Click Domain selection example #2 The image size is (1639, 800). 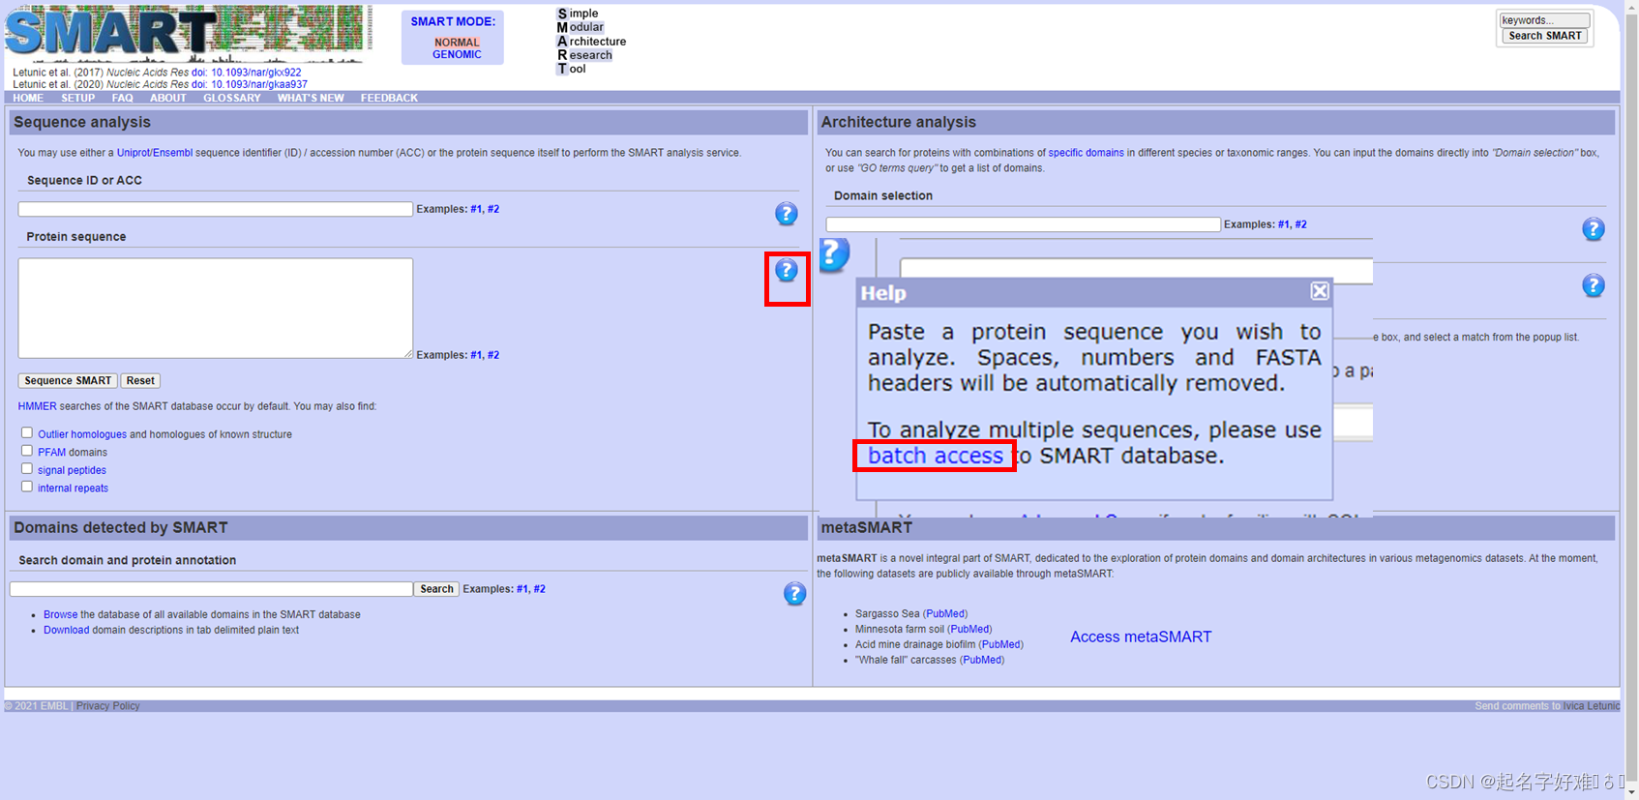(1301, 224)
